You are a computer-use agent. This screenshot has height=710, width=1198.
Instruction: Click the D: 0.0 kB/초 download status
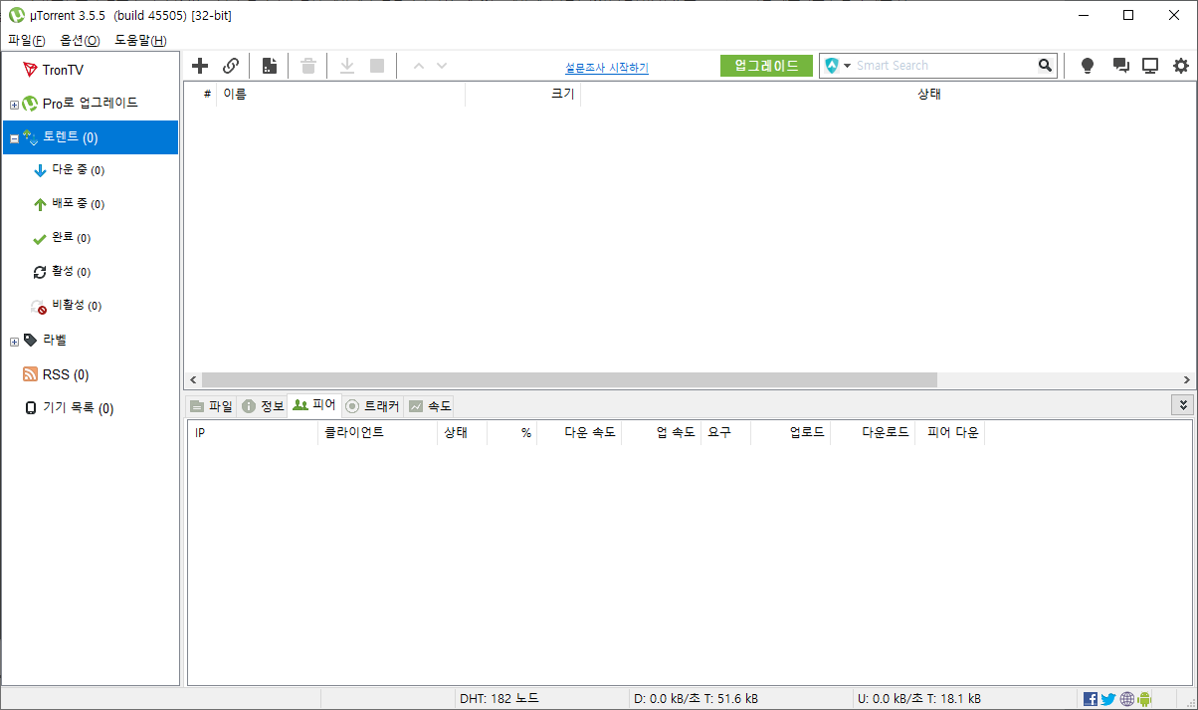(696, 699)
